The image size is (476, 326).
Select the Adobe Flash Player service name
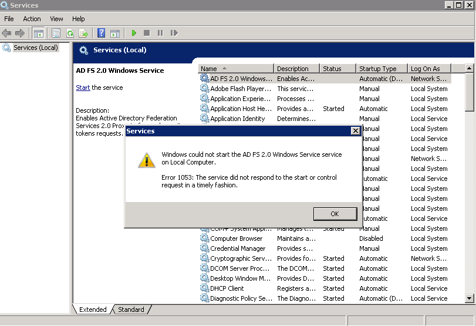[x=241, y=89]
